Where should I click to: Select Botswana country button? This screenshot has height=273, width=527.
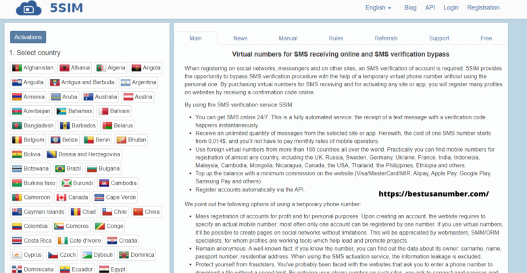(30, 169)
